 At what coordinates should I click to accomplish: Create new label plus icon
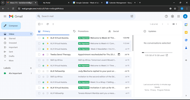[31, 68]
